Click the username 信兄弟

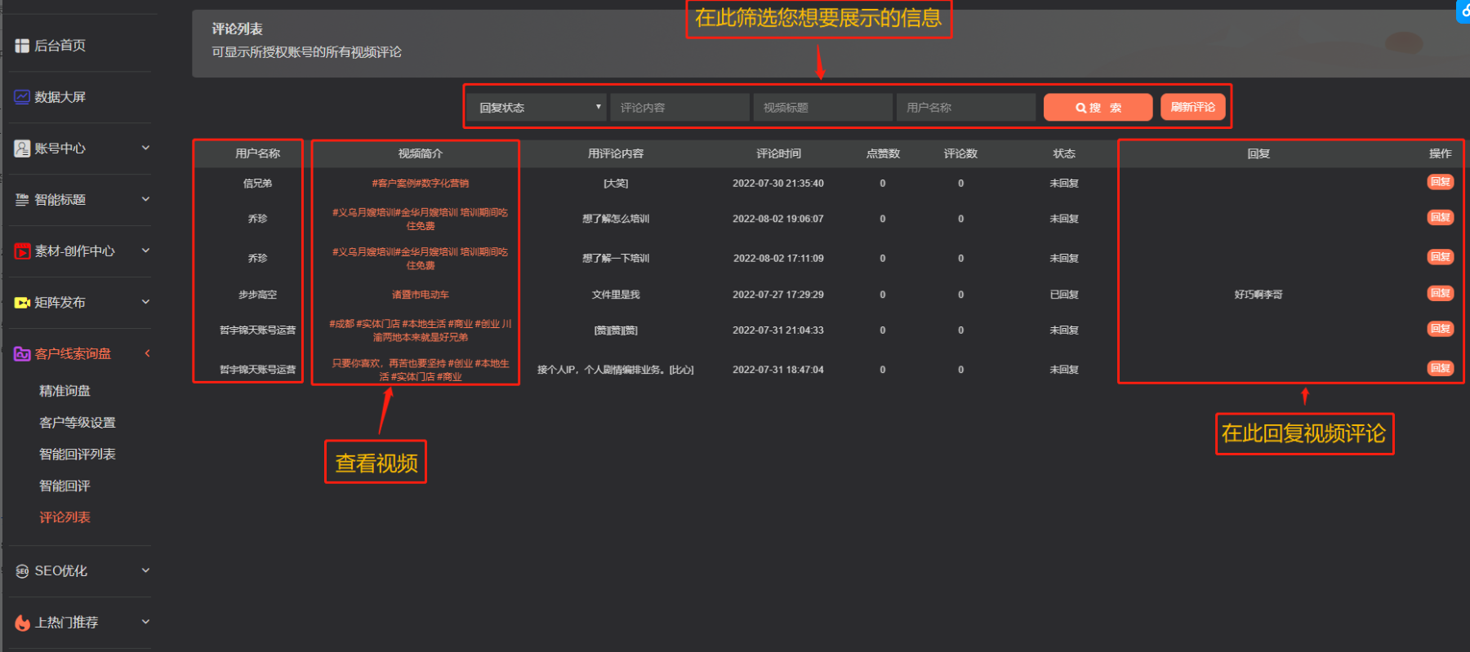[257, 184]
